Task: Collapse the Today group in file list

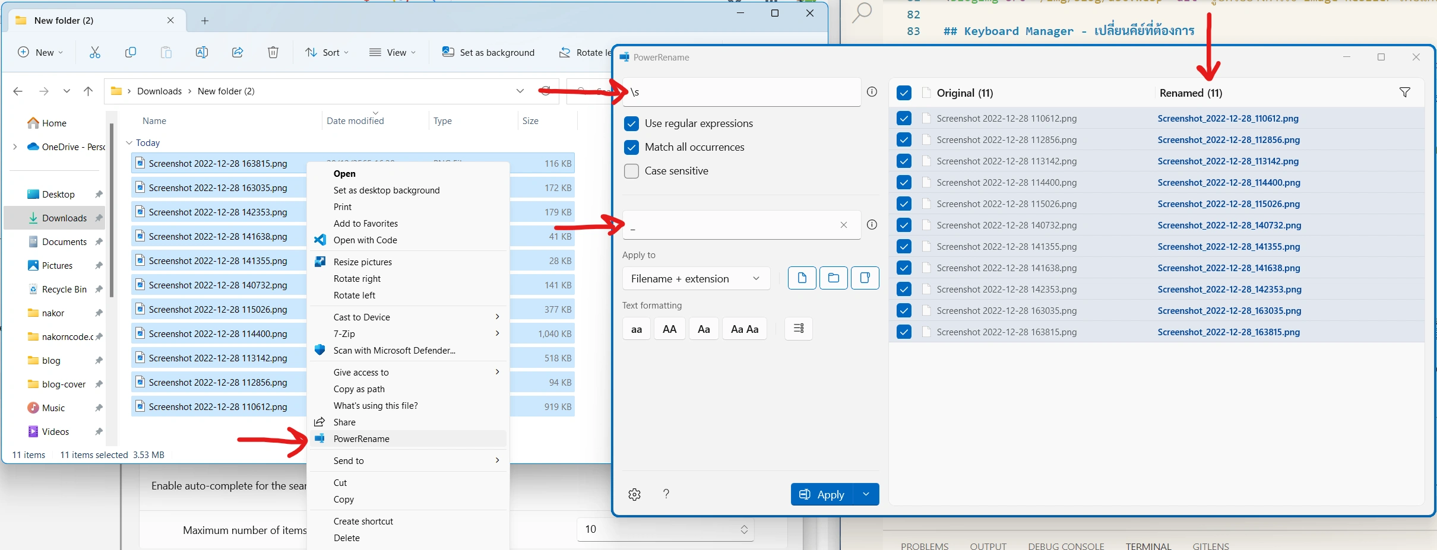Action: pyautogui.click(x=129, y=143)
